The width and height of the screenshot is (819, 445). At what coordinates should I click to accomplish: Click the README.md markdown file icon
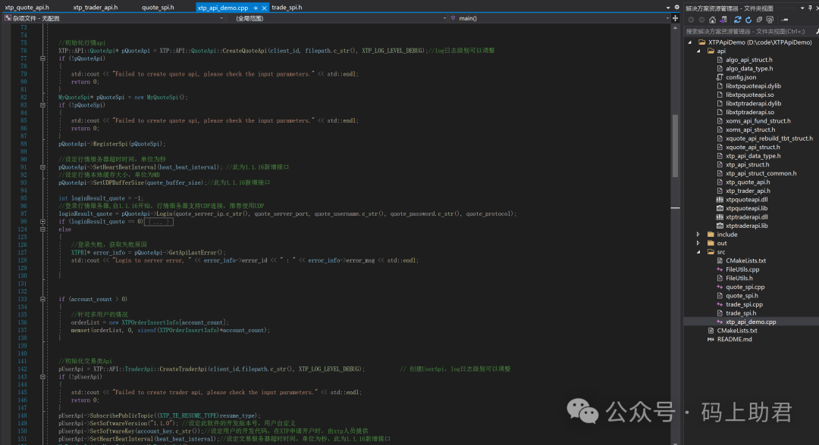711,339
